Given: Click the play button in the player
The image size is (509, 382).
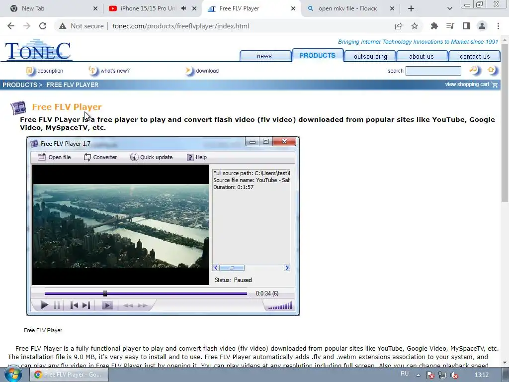Looking at the screenshot, I should [44, 305].
